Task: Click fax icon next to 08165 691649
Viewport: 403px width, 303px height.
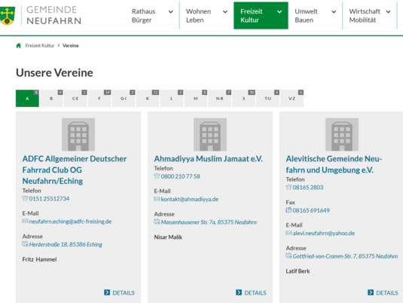Action: coord(289,210)
